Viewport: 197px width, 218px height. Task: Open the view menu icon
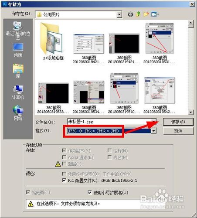pos(155,14)
